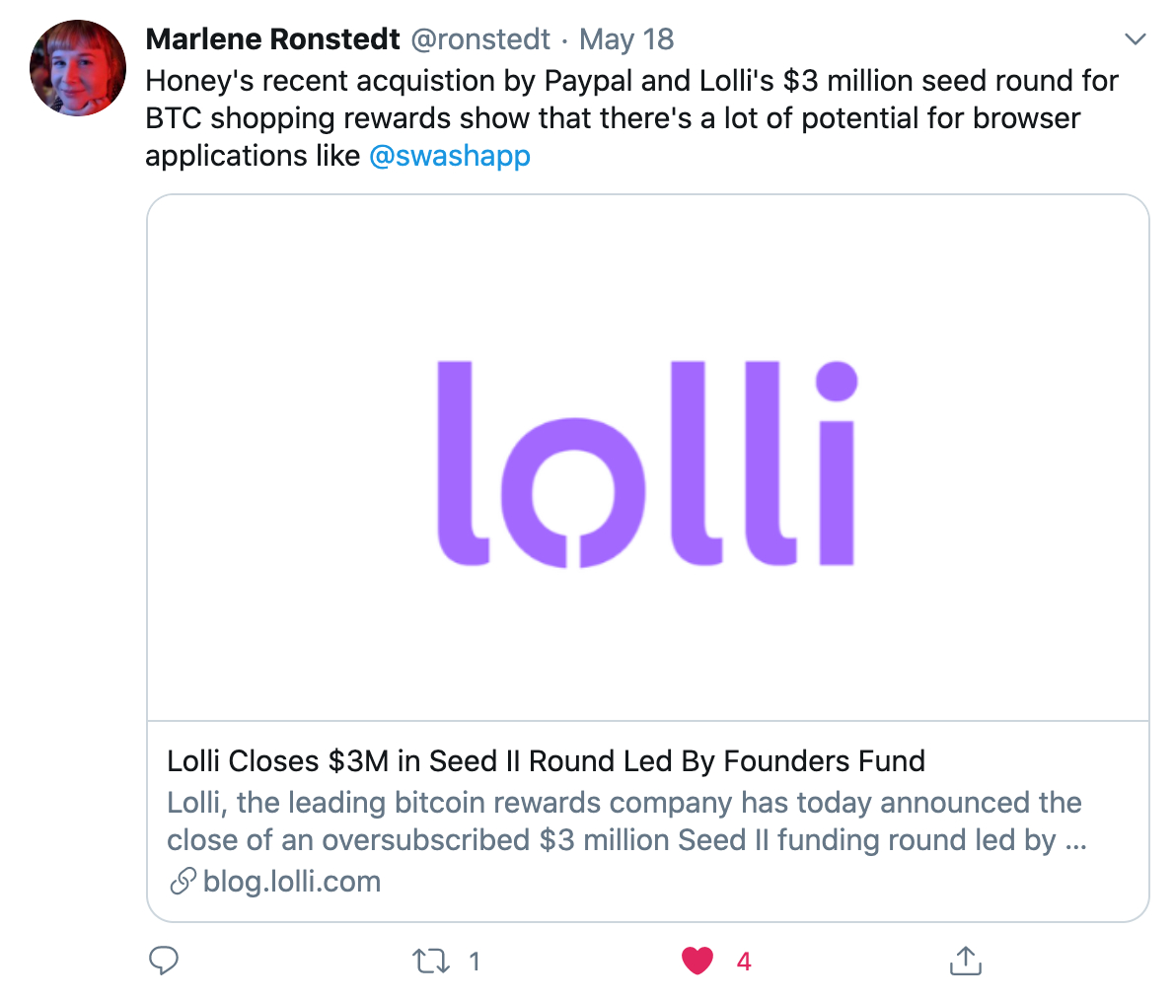Viewport: 1174px width, 1000px height.
Task: Click the retweet count number 1
Action: pos(475,961)
